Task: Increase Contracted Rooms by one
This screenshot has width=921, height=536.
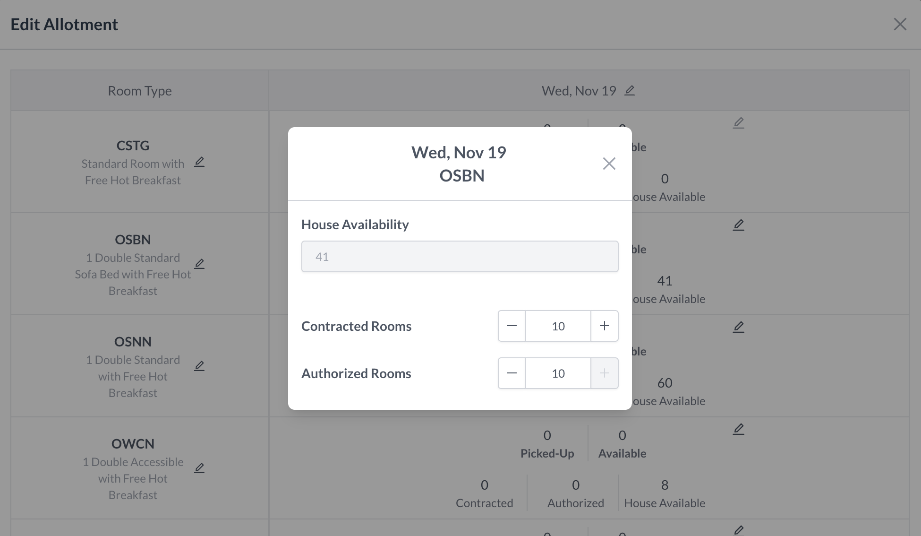Action: coord(604,326)
